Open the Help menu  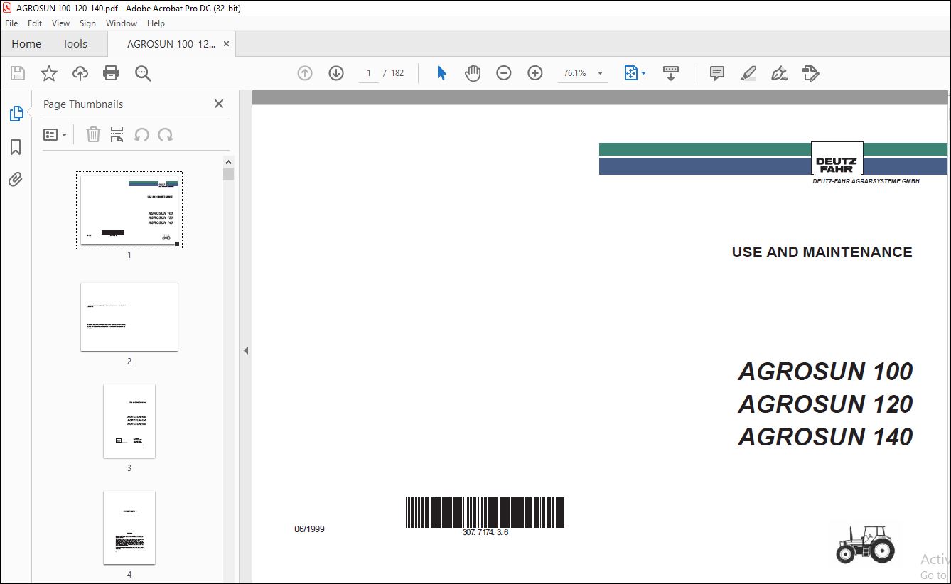pyautogui.click(x=156, y=23)
